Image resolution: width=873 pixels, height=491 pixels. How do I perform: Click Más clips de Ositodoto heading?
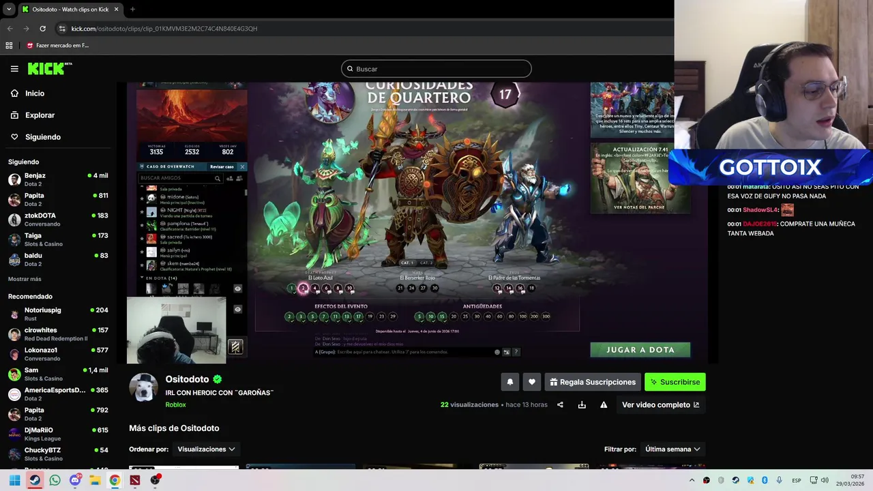pos(174,428)
